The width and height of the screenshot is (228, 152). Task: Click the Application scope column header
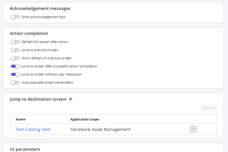[85, 119]
